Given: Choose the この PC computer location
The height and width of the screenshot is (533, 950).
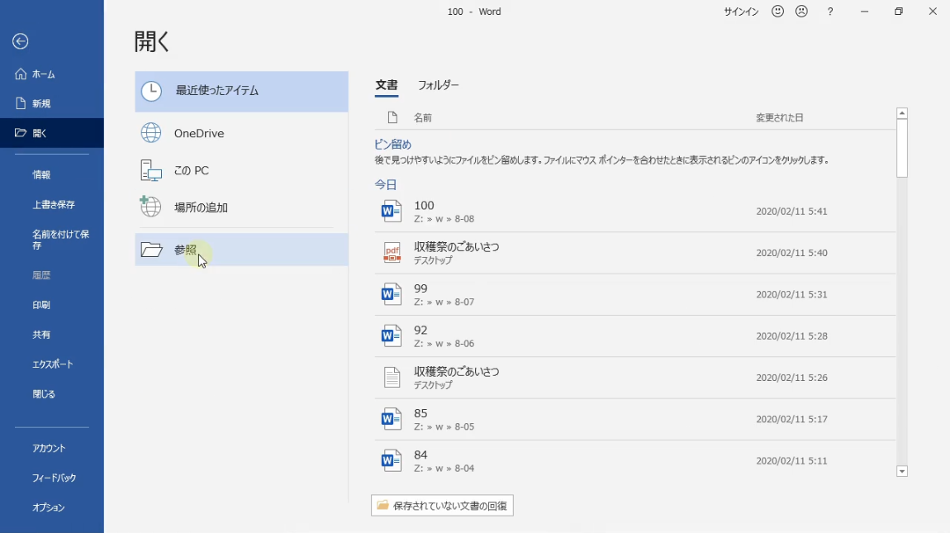Looking at the screenshot, I should coord(191,170).
